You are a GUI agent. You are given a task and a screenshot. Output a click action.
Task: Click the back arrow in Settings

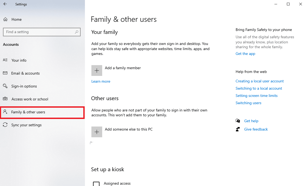click(x=5, y=4)
